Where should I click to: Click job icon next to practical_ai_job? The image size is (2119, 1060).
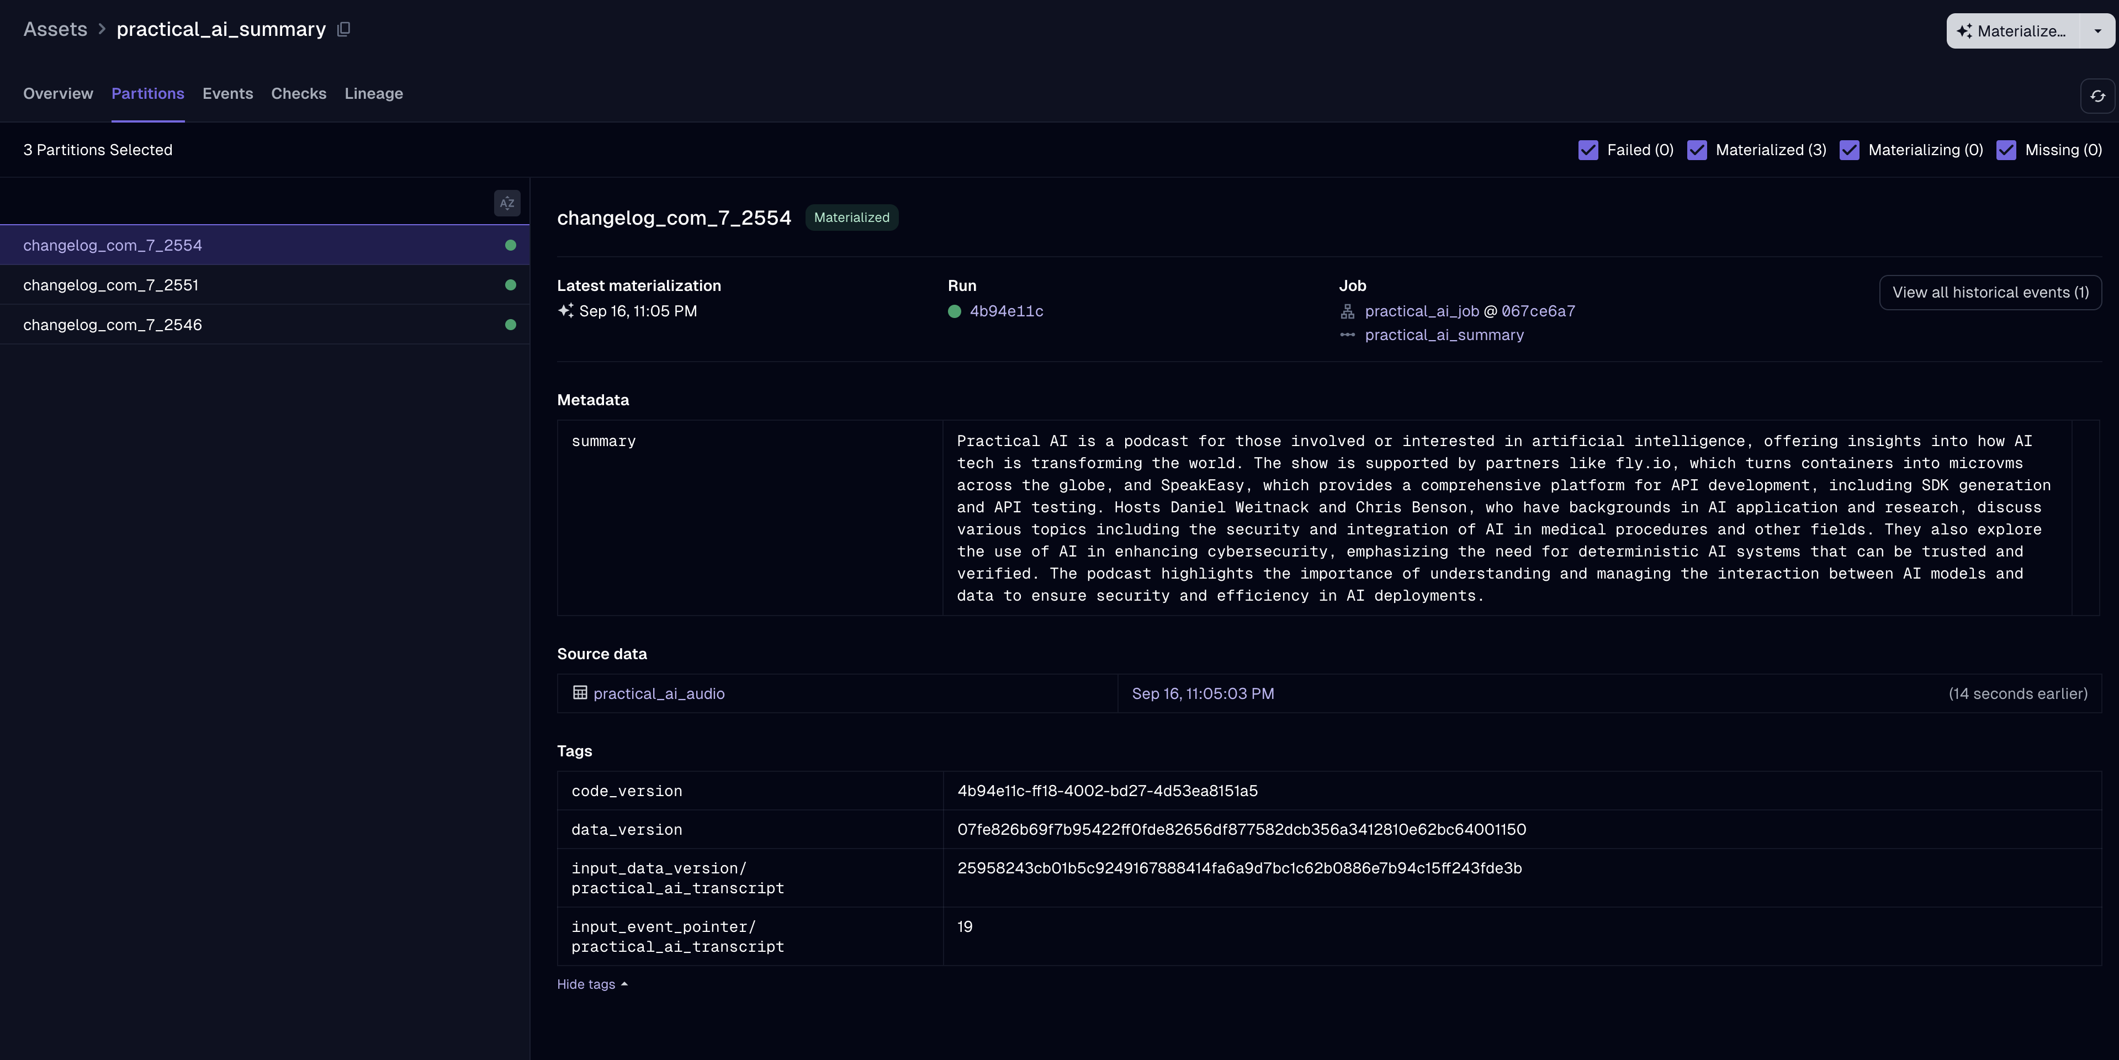1347,312
